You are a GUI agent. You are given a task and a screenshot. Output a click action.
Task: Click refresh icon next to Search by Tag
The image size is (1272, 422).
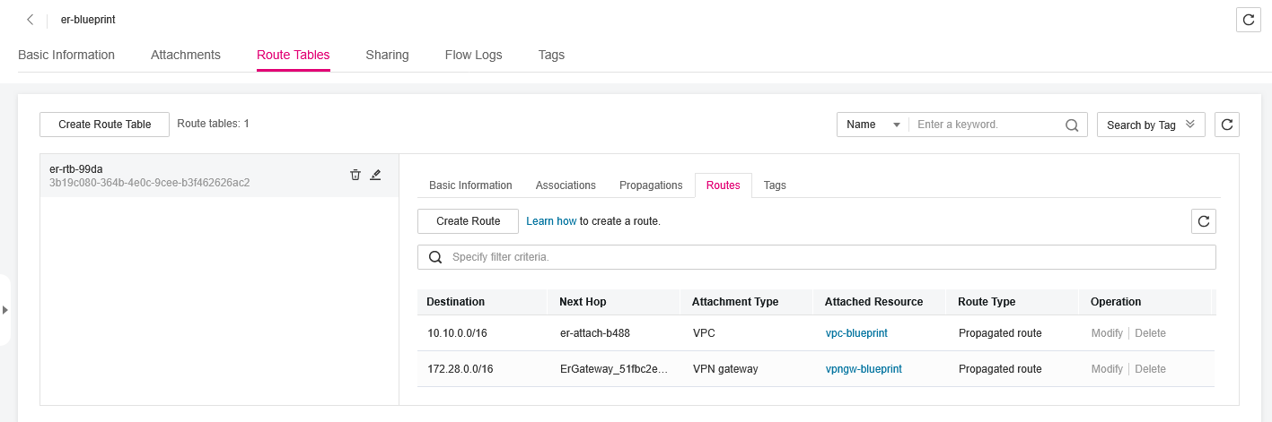point(1226,125)
